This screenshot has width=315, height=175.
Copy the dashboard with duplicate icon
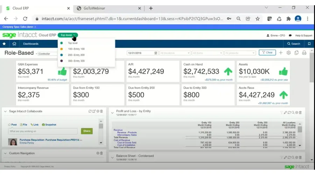click(x=296, y=52)
